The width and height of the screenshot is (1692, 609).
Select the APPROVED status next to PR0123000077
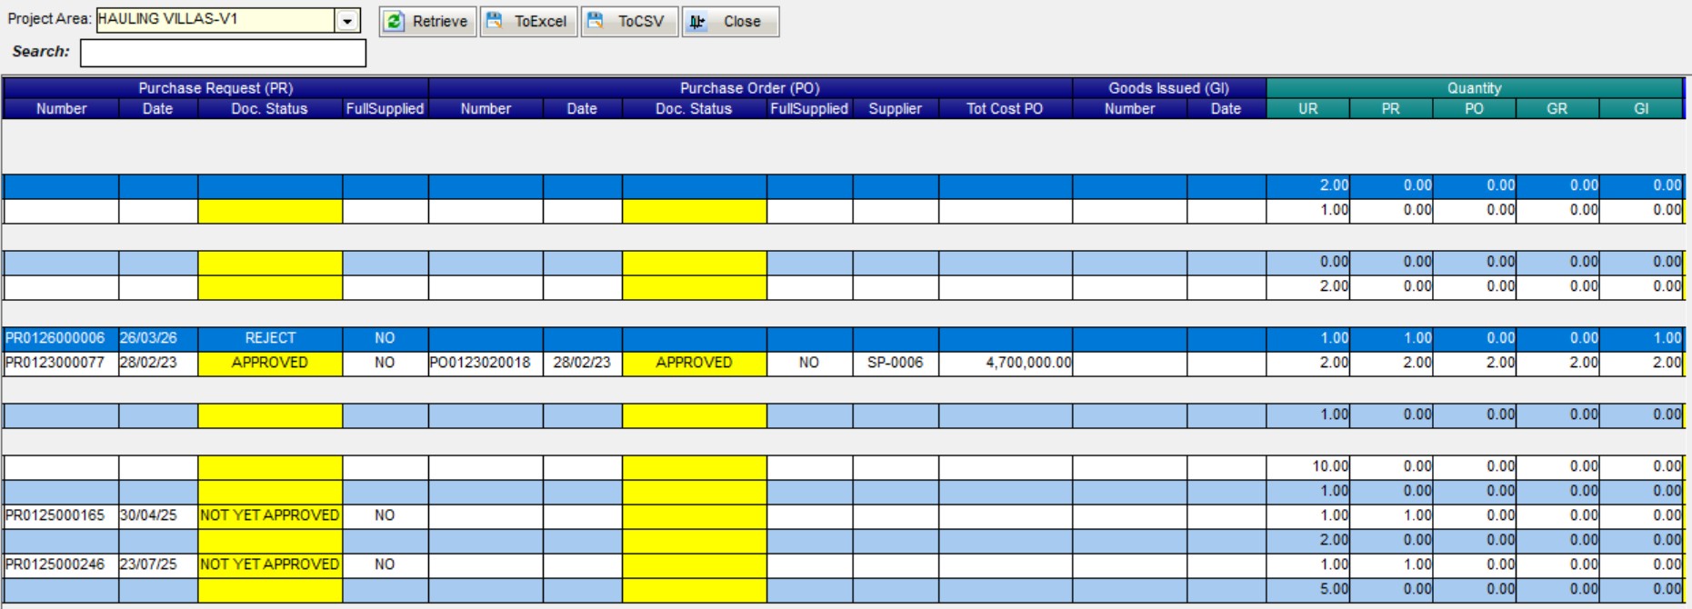tap(270, 363)
